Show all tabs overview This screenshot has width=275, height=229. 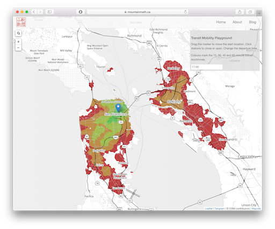250,12
